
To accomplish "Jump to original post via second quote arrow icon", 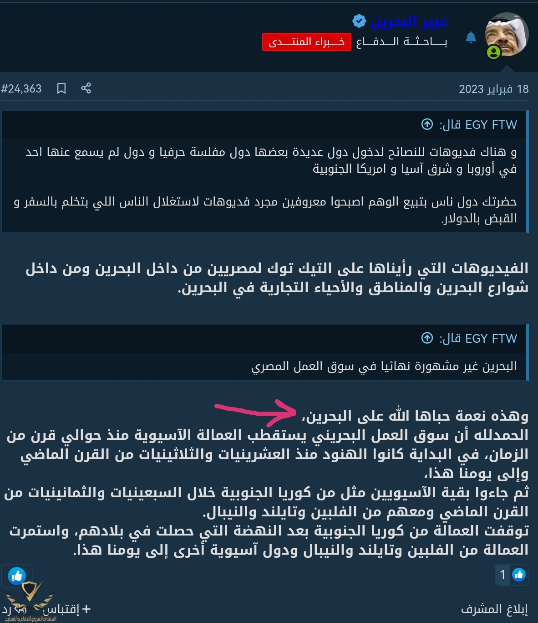I will [x=427, y=338].
